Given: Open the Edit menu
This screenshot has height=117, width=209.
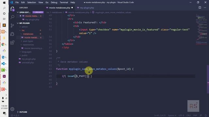Looking at the screenshot, I should pyautogui.click(x=23, y=2).
